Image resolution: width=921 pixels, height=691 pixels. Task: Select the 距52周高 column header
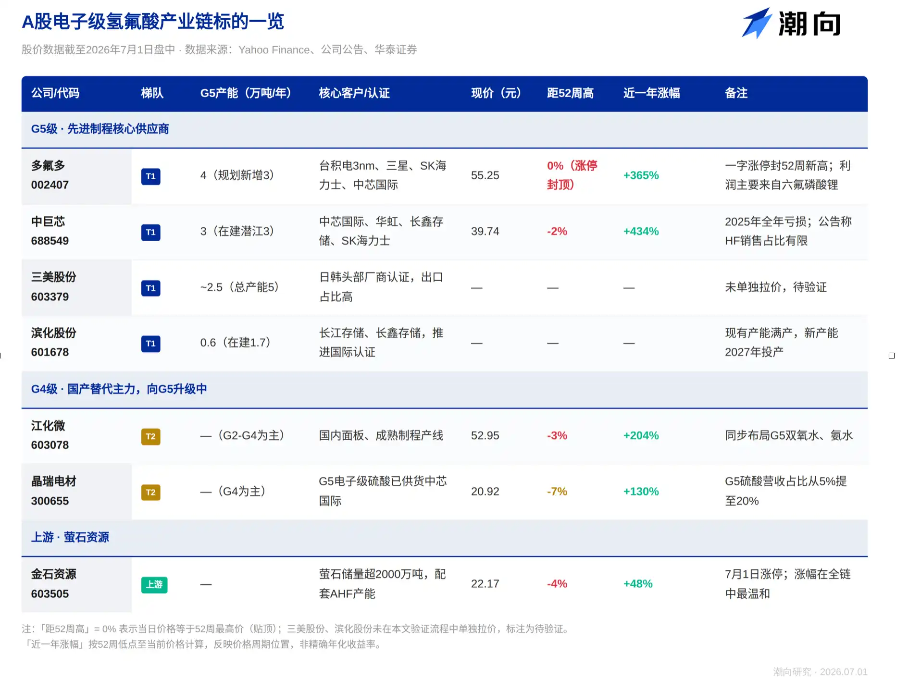point(570,93)
